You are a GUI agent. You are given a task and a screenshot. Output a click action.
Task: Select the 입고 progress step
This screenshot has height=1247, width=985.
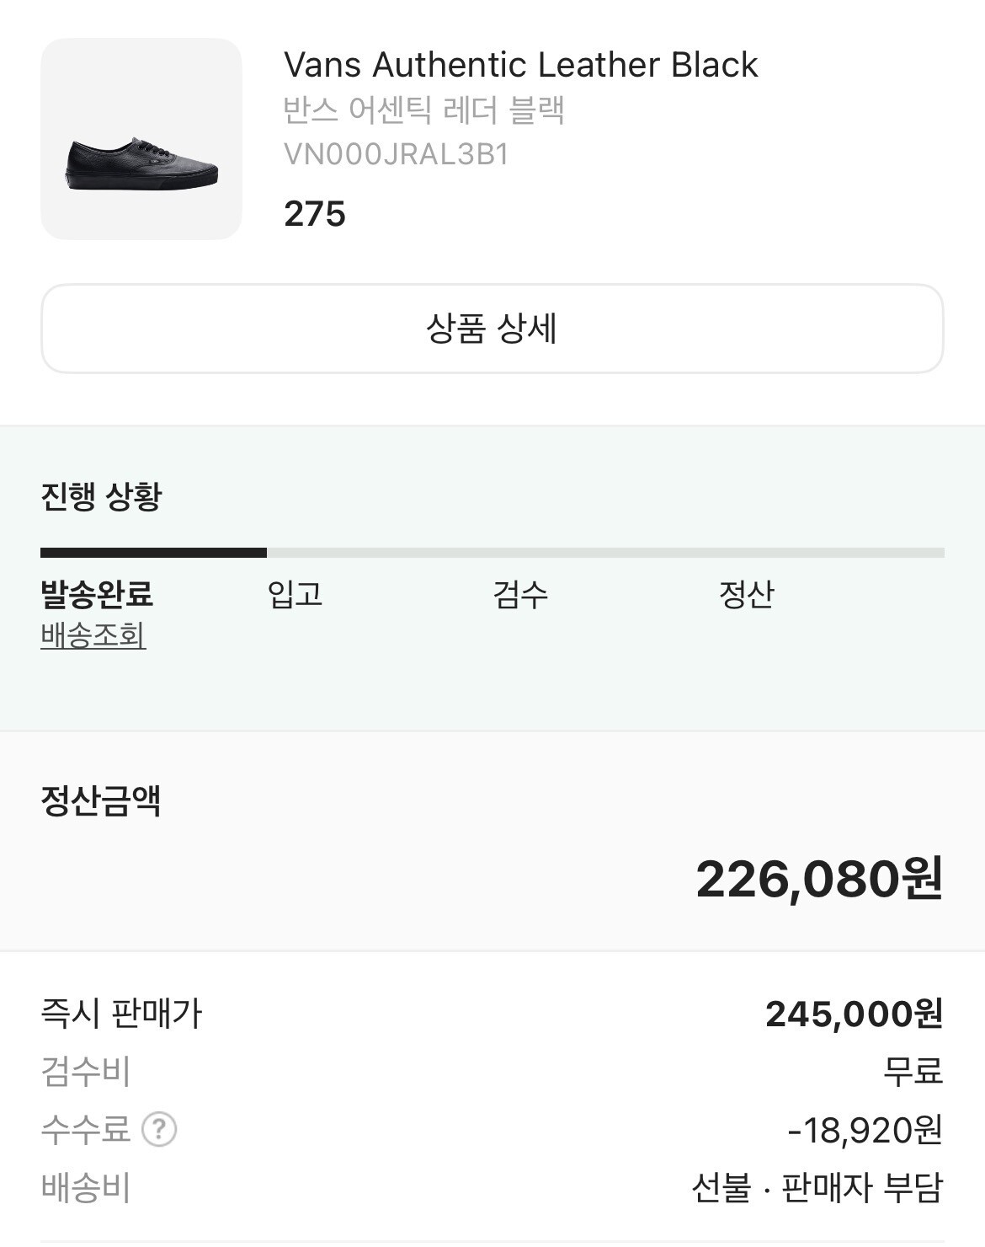pyautogui.click(x=295, y=594)
